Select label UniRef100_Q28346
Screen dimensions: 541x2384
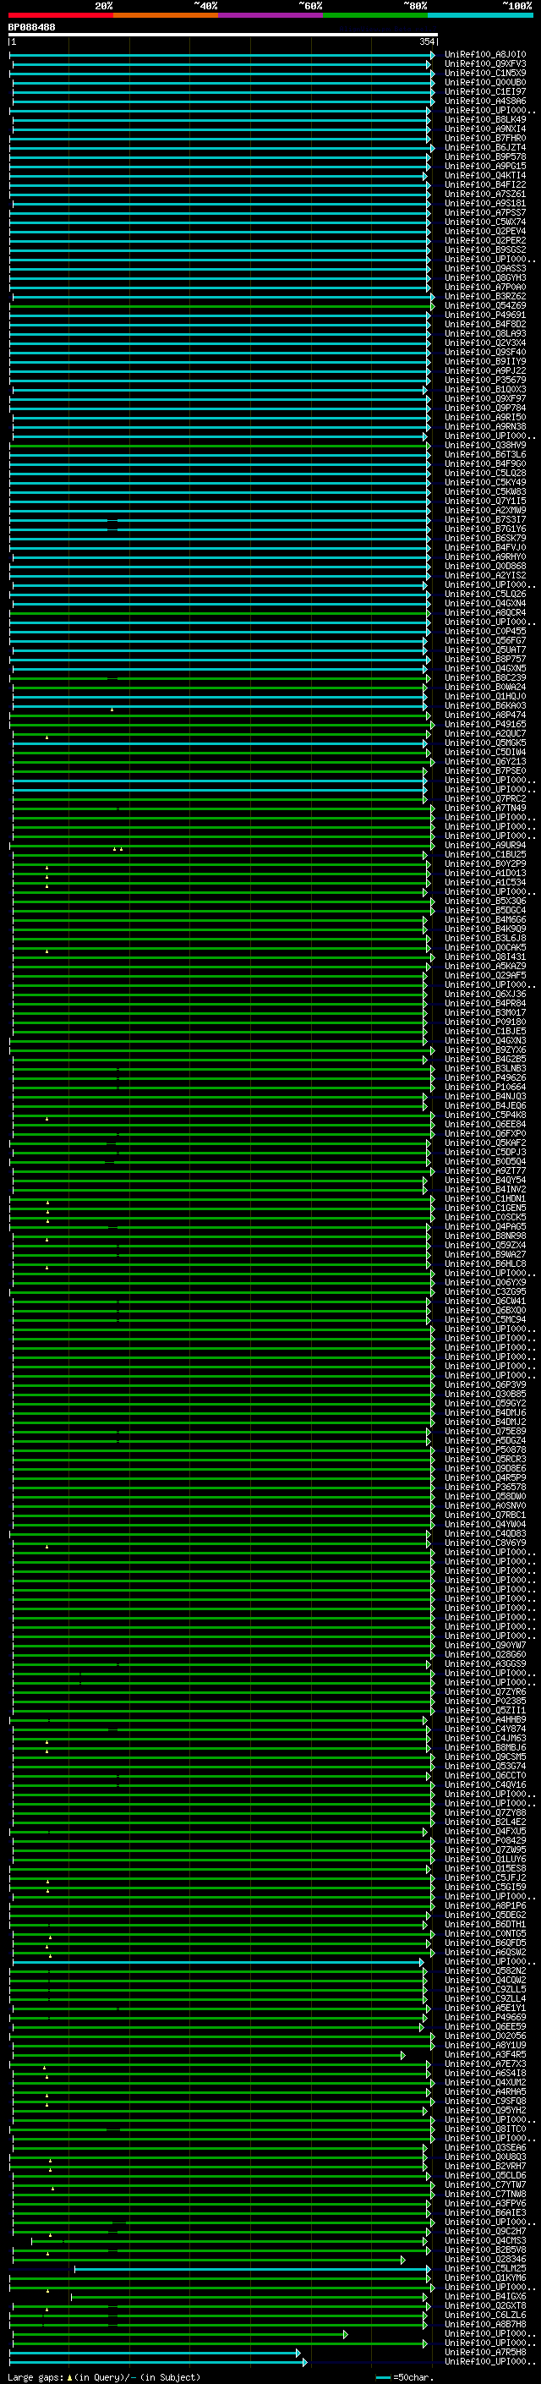pos(485,2260)
